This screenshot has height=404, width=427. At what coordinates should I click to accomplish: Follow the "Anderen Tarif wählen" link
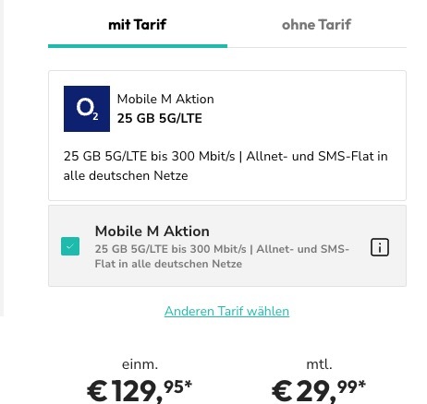coord(226,311)
